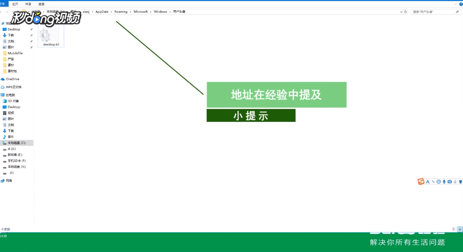Refresh the current folder
Screen dimensions: 463x252
pyautogui.click(x=405, y=12)
